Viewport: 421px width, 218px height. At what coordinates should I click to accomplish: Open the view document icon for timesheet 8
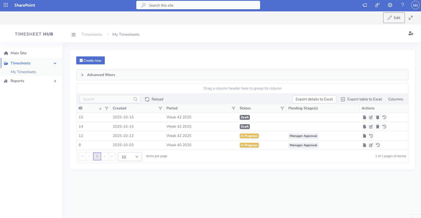tap(364, 145)
